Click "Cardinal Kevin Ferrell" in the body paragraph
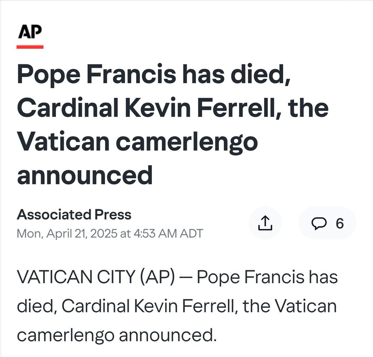Image resolution: width=373 pixels, height=357 pixels. point(150,306)
